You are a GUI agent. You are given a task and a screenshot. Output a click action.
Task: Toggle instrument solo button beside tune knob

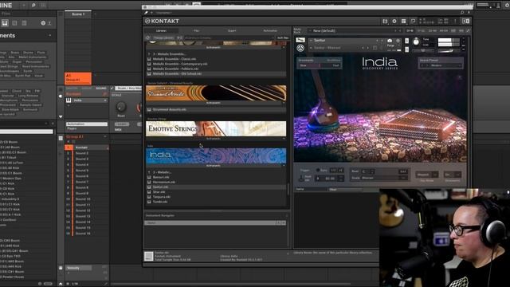tap(406, 41)
